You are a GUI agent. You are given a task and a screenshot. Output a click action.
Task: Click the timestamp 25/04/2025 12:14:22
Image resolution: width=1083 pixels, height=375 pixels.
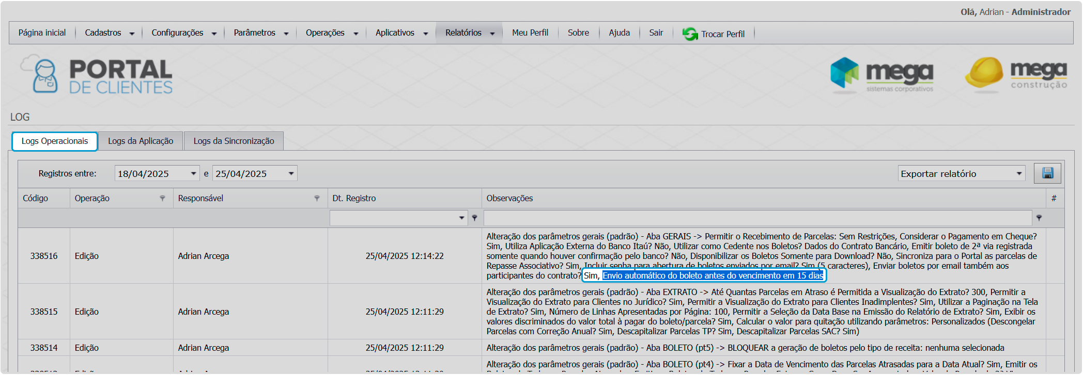click(405, 256)
